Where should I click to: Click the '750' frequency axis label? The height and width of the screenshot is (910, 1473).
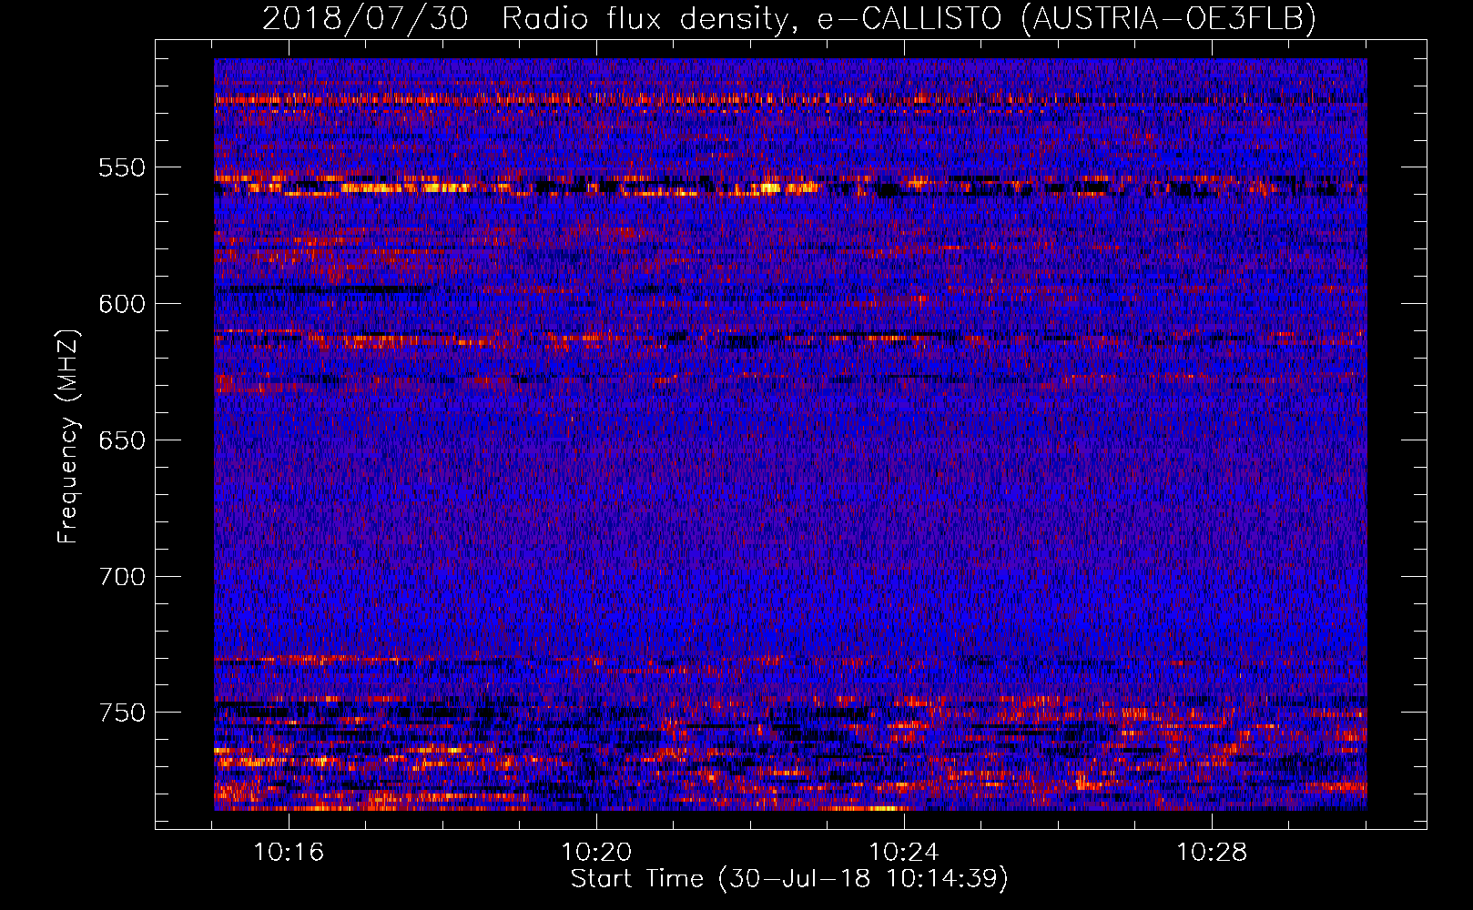click(122, 713)
